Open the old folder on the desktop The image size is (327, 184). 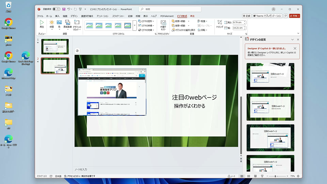click(x=8, y=124)
